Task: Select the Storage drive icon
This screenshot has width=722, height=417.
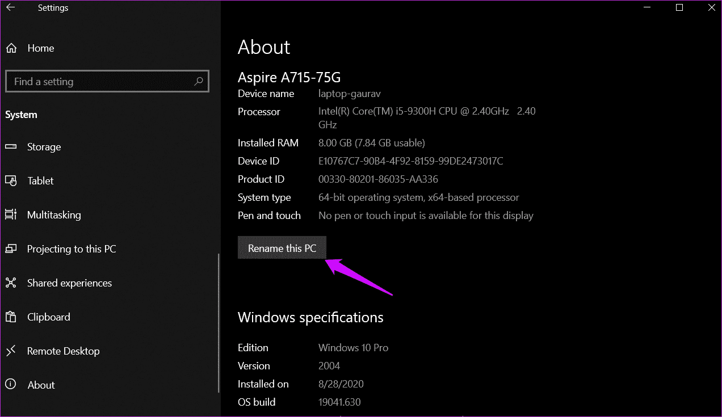Action: tap(11, 147)
